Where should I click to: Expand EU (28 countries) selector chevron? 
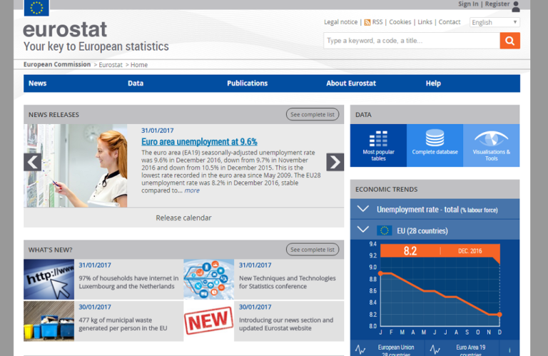point(363,230)
